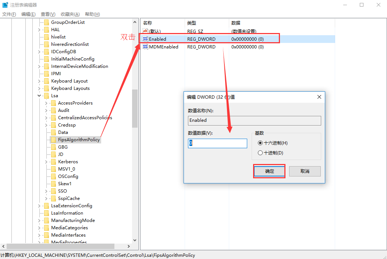Click the string icon of the (默认) value
The height and width of the screenshot is (259, 387).
click(x=145, y=31)
